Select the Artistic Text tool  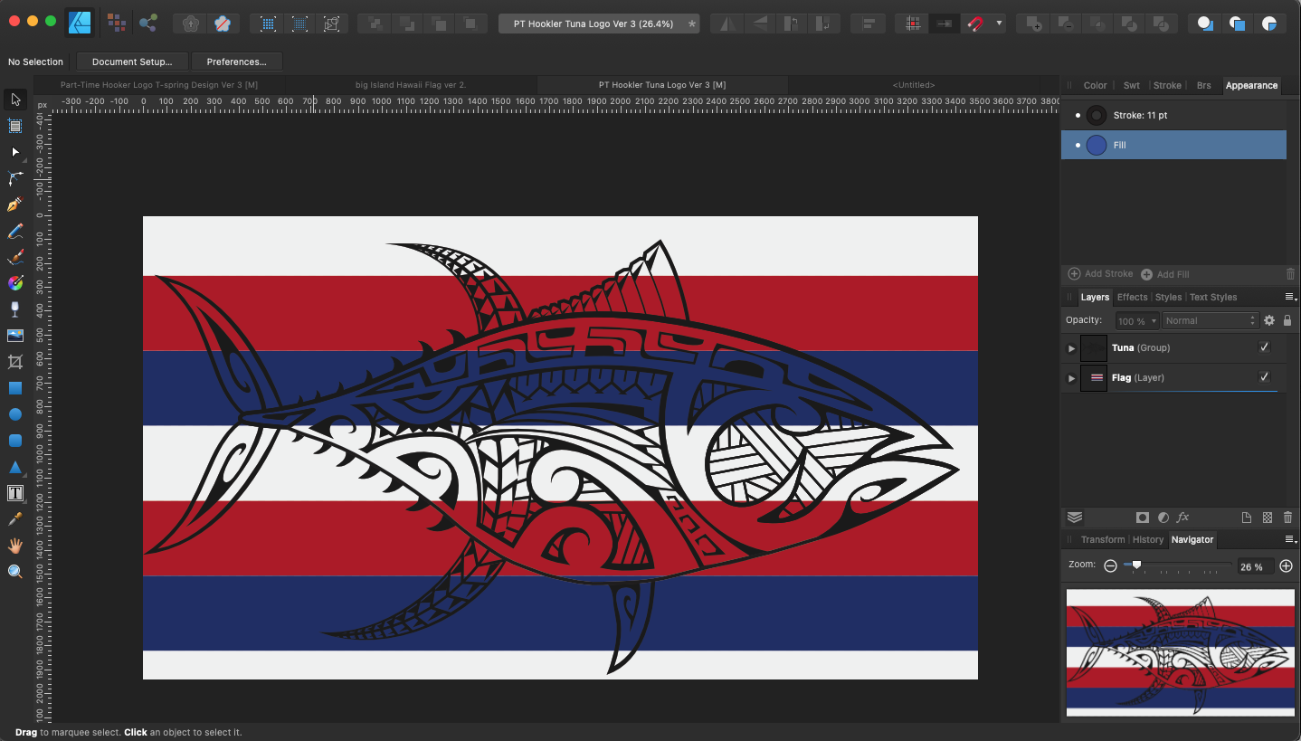tap(15, 493)
